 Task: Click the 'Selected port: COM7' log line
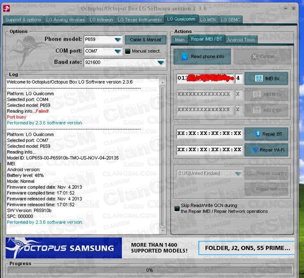pyautogui.click(x=28, y=140)
